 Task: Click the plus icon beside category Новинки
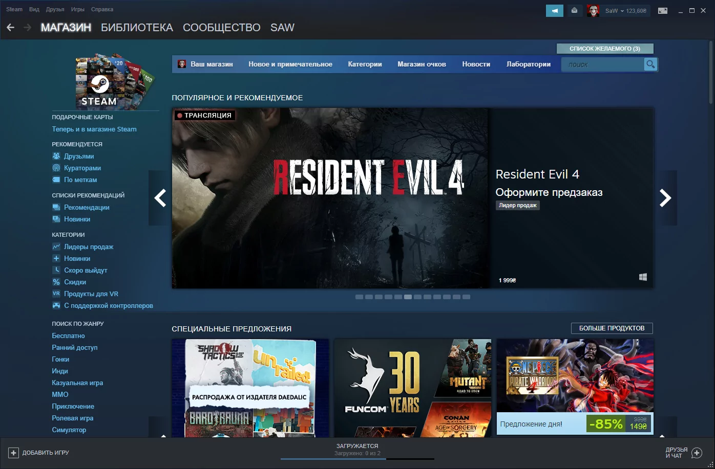pyautogui.click(x=56, y=258)
